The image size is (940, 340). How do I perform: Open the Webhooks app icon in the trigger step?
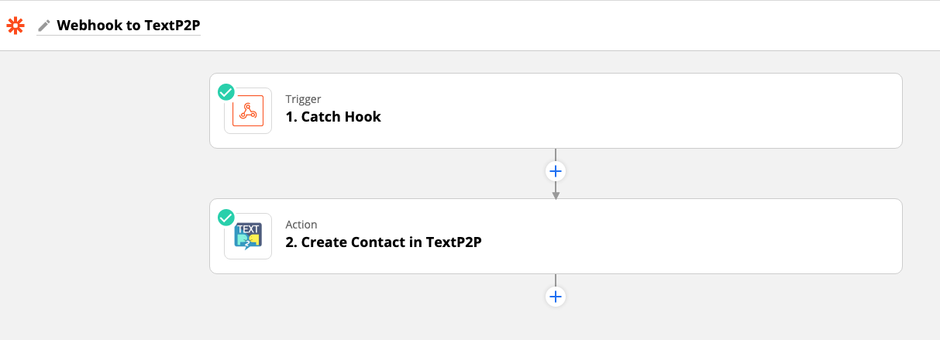coord(248,111)
